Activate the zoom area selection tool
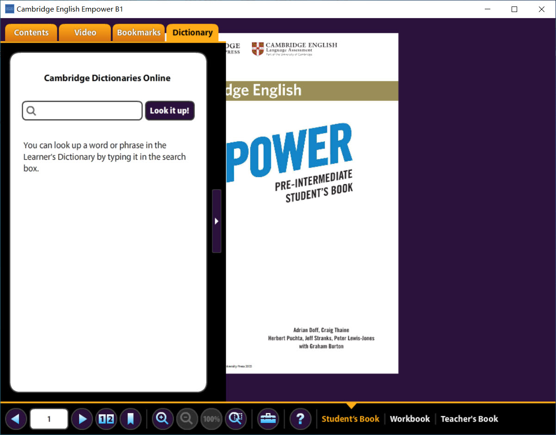Screen dimensions: 556x435 click(236, 419)
